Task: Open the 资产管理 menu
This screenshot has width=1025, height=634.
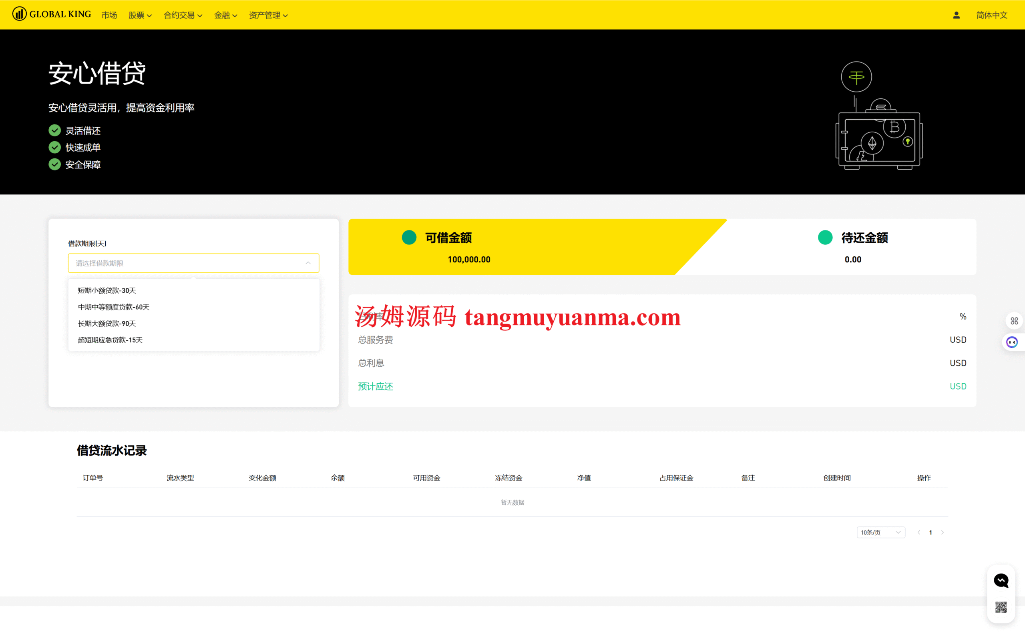Action: pyautogui.click(x=268, y=16)
